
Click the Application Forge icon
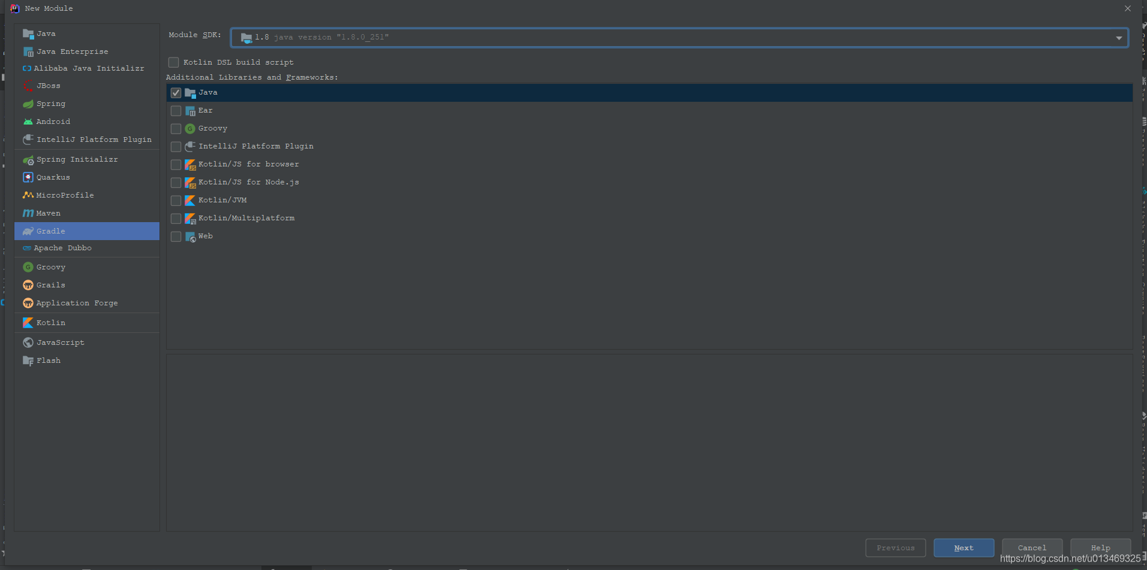[28, 304]
